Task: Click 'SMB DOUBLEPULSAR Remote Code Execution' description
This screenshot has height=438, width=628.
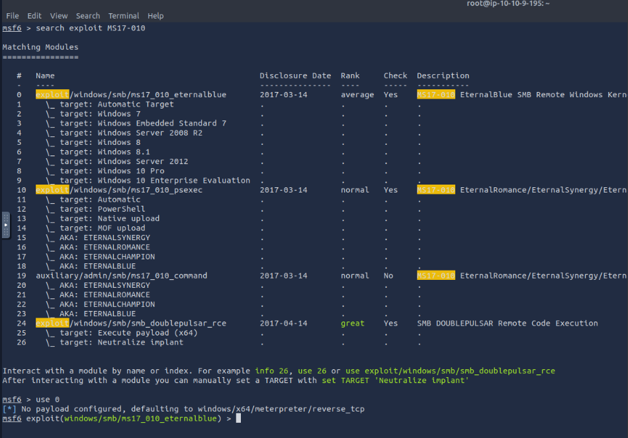Action: coord(508,324)
